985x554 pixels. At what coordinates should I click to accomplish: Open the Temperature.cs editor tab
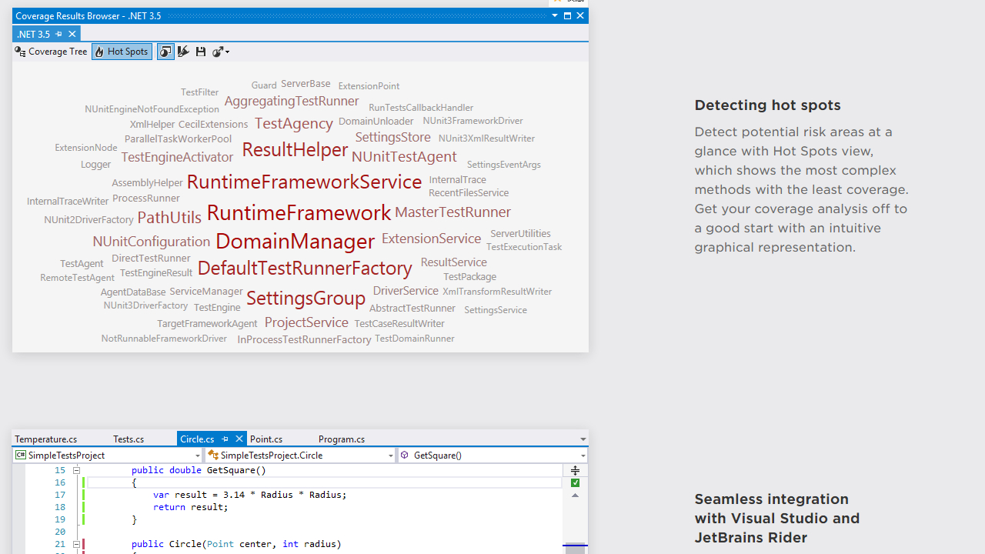click(x=46, y=439)
